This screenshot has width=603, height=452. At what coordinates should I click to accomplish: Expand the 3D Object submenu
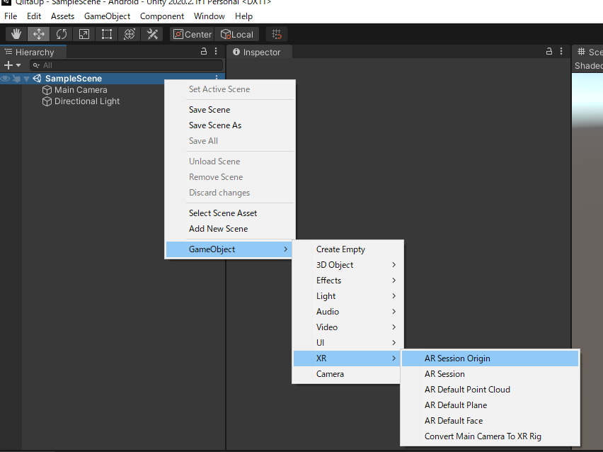(x=348, y=265)
